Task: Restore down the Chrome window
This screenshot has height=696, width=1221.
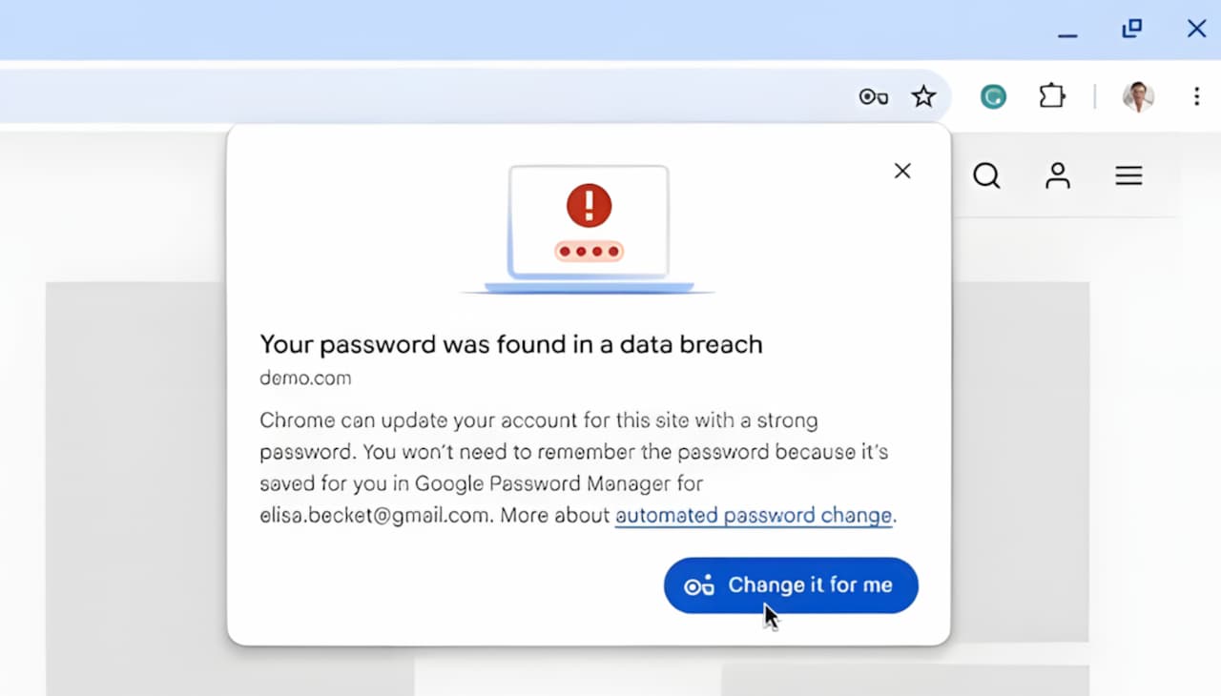Action: coord(1131,29)
